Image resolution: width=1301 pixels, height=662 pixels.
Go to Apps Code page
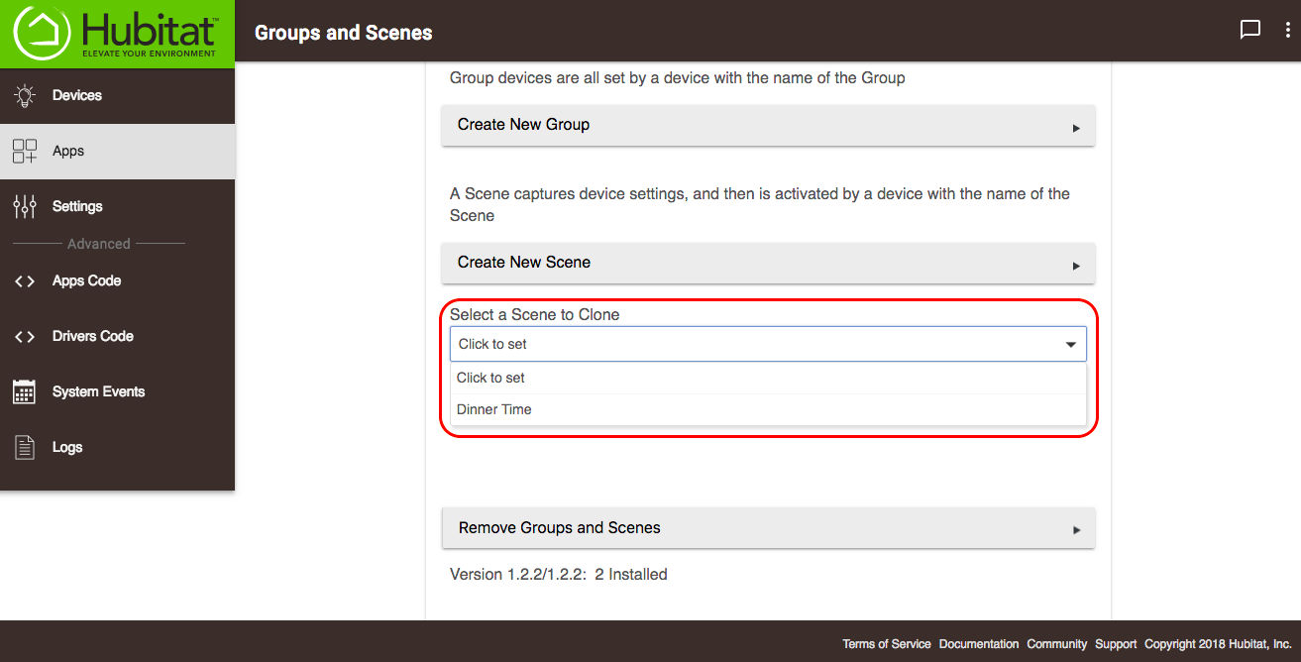[117, 281]
